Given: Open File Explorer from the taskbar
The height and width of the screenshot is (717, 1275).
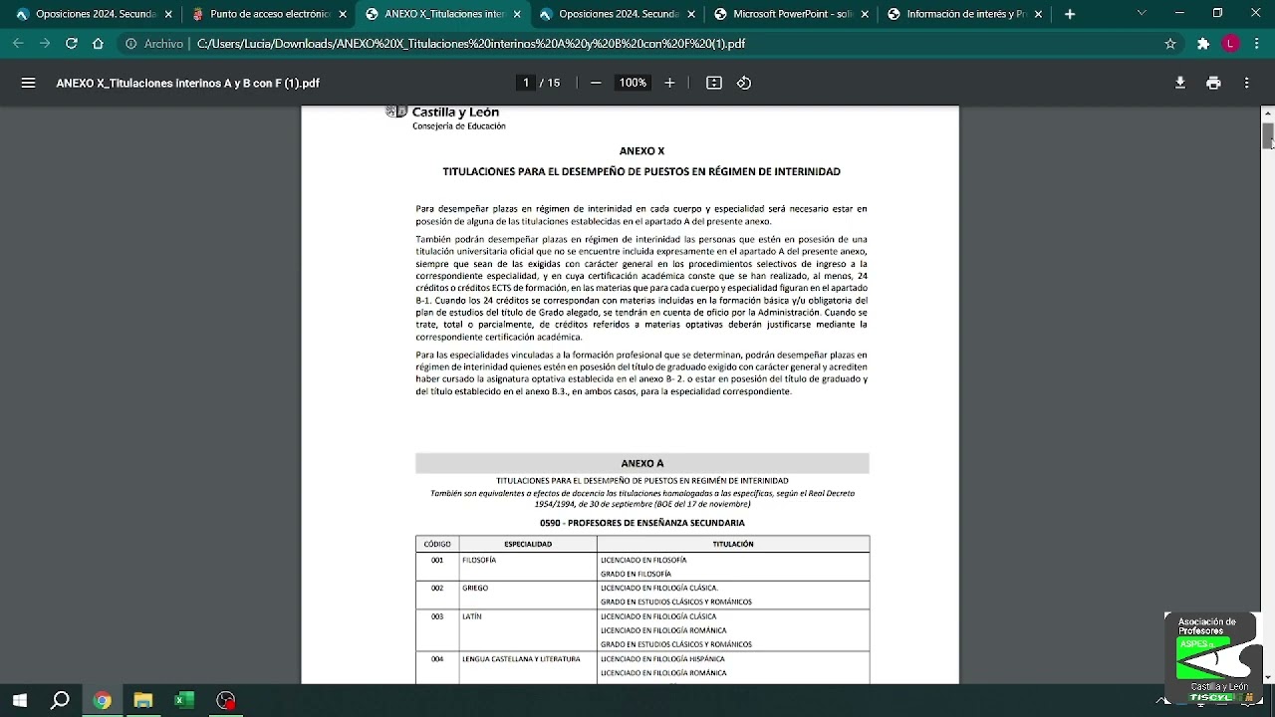Looking at the screenshot, I should pyautogui.click(x=142, y=700).
